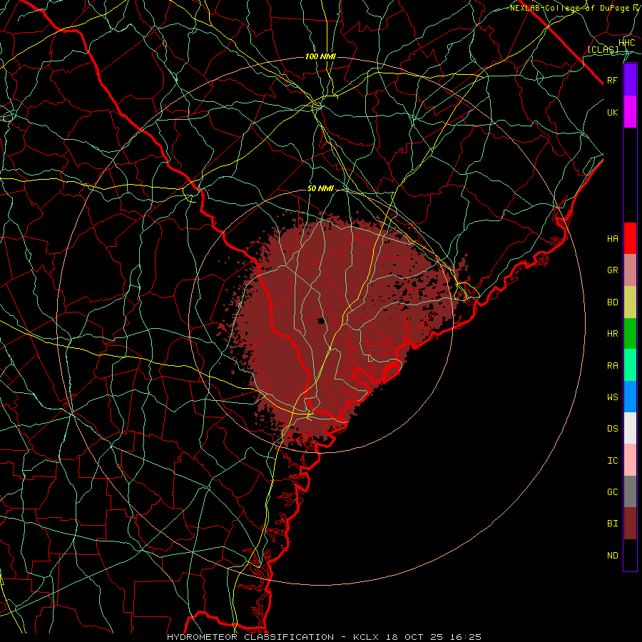
Task: Click the black radar site dot in echo
Action: point(322,320)
